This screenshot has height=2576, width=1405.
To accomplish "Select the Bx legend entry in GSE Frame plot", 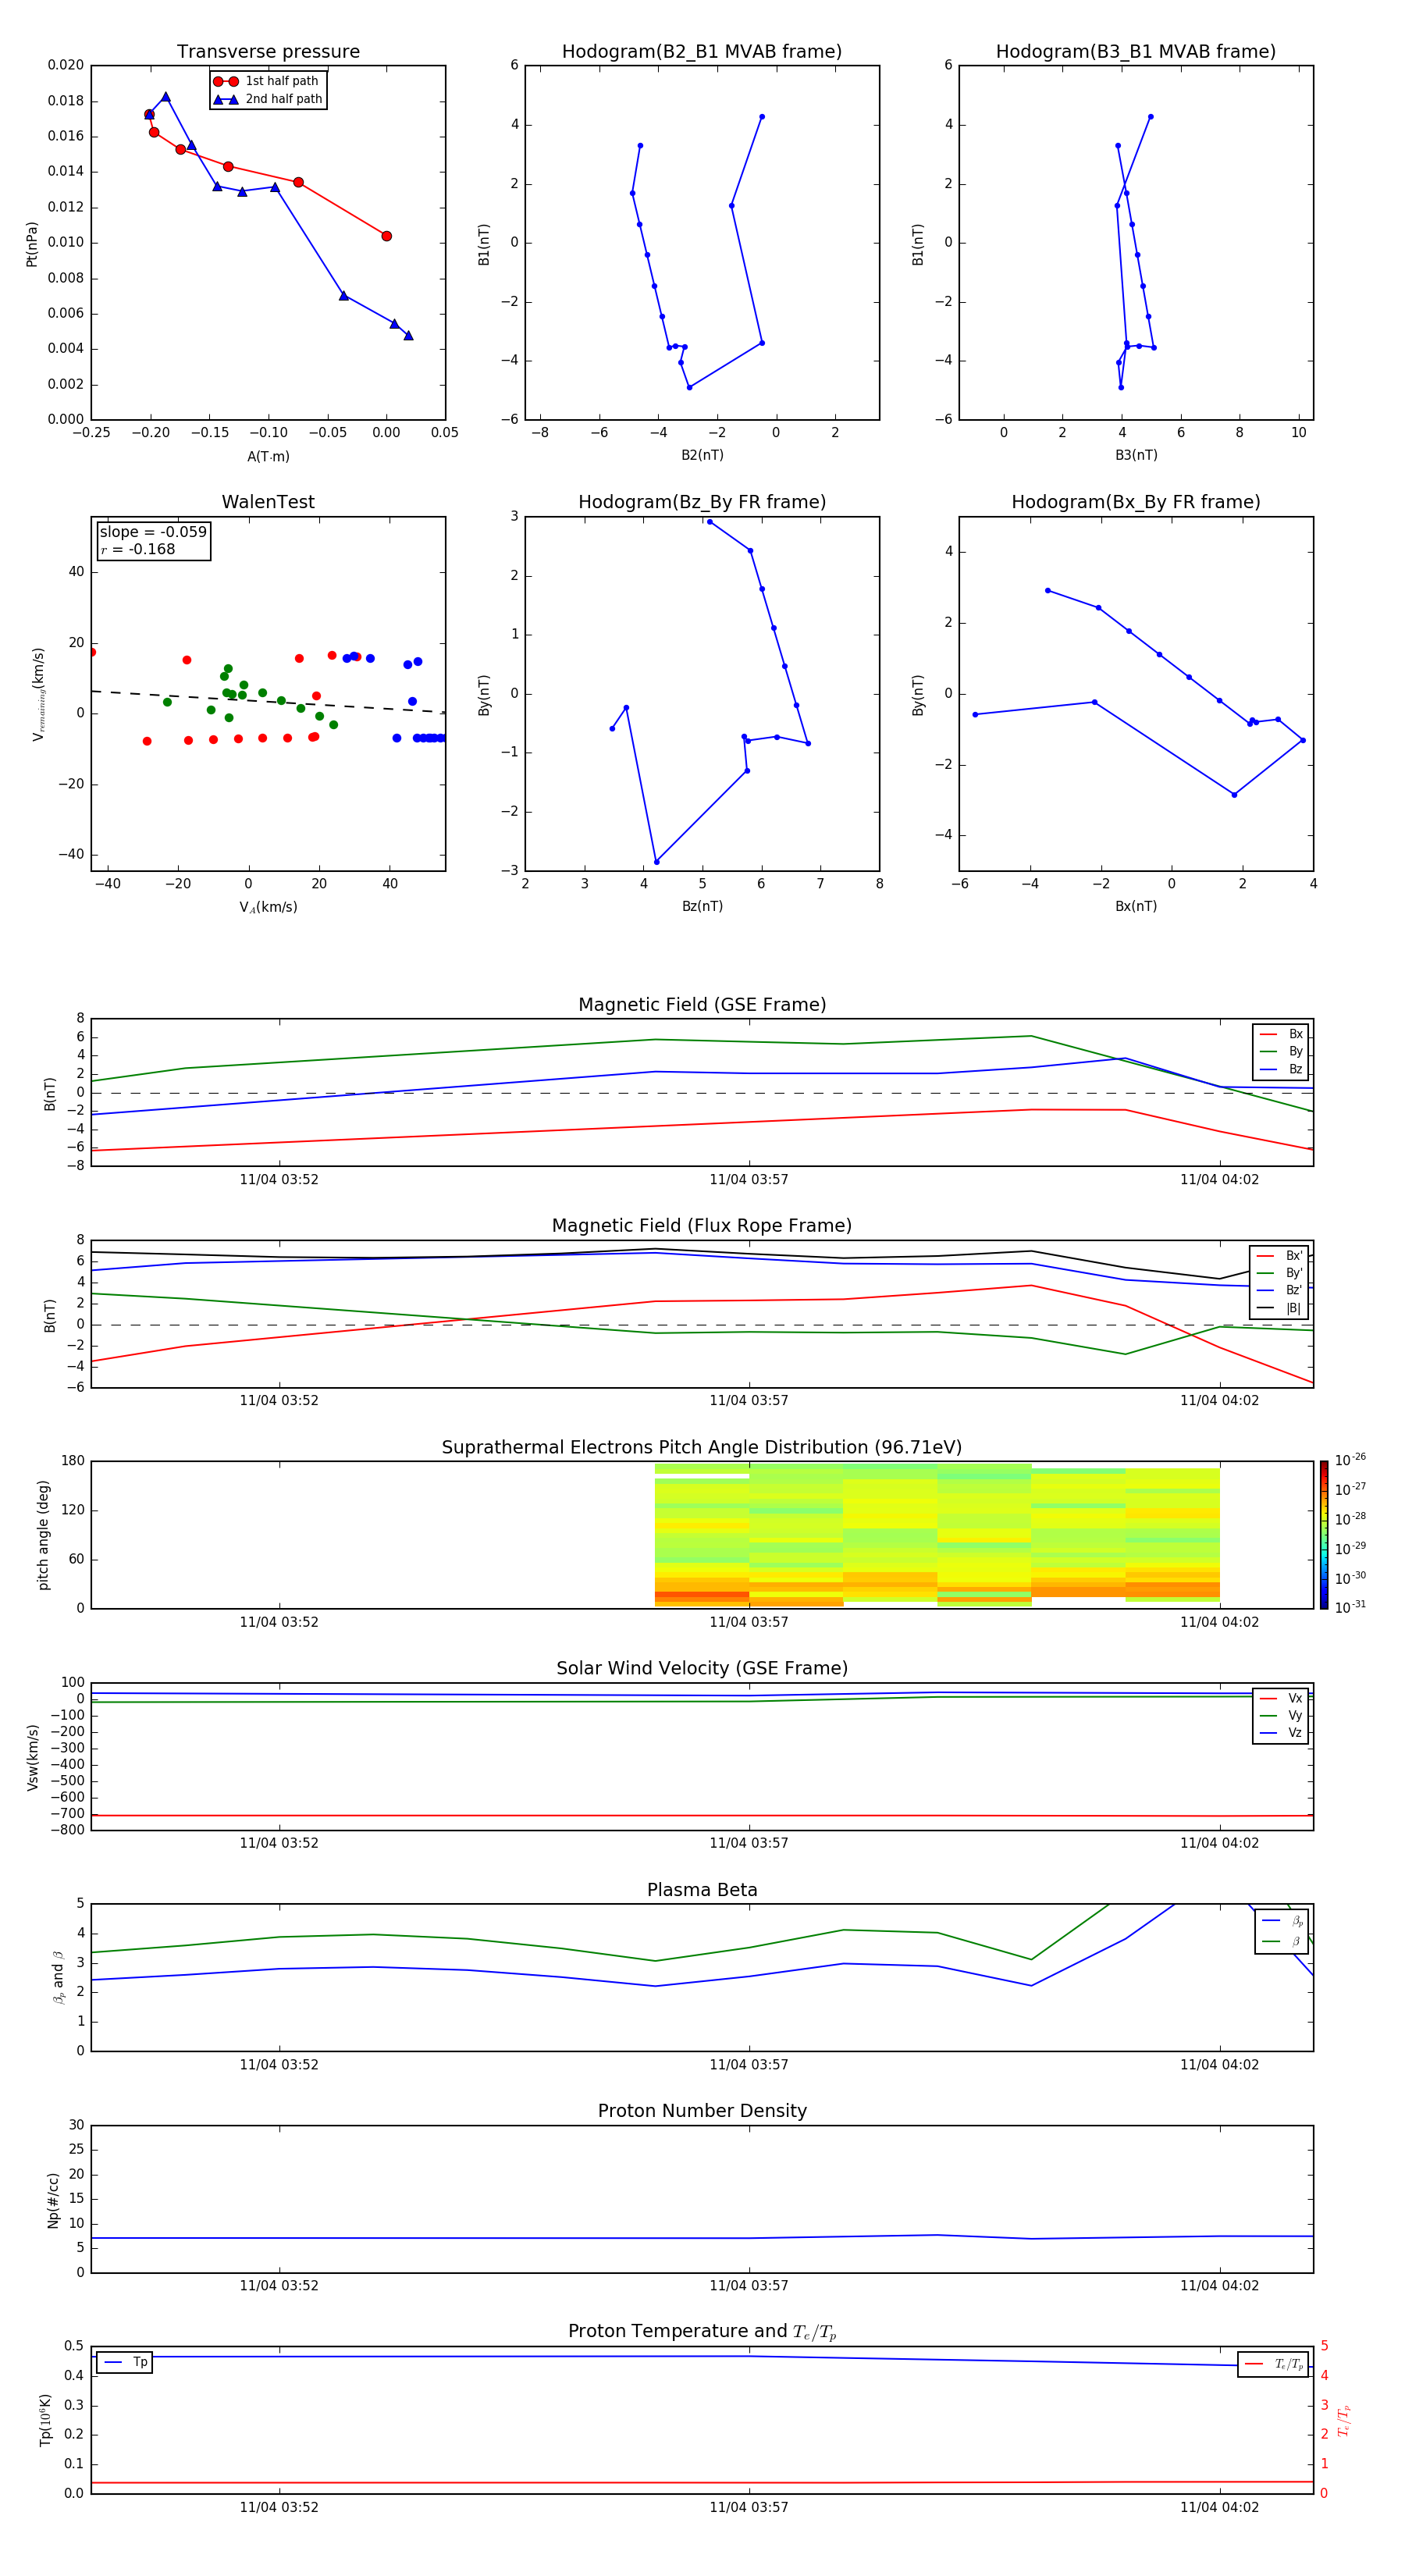I will pos(1281,1034).
